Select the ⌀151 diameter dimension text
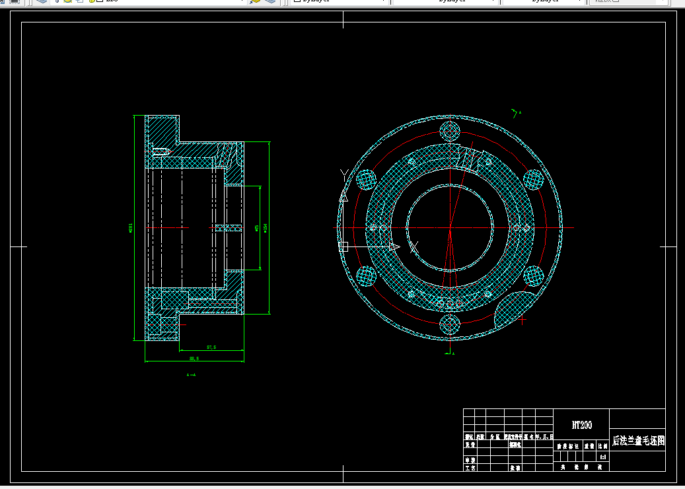The width and height of the screenshot is (685, 489). pos(265,228)
